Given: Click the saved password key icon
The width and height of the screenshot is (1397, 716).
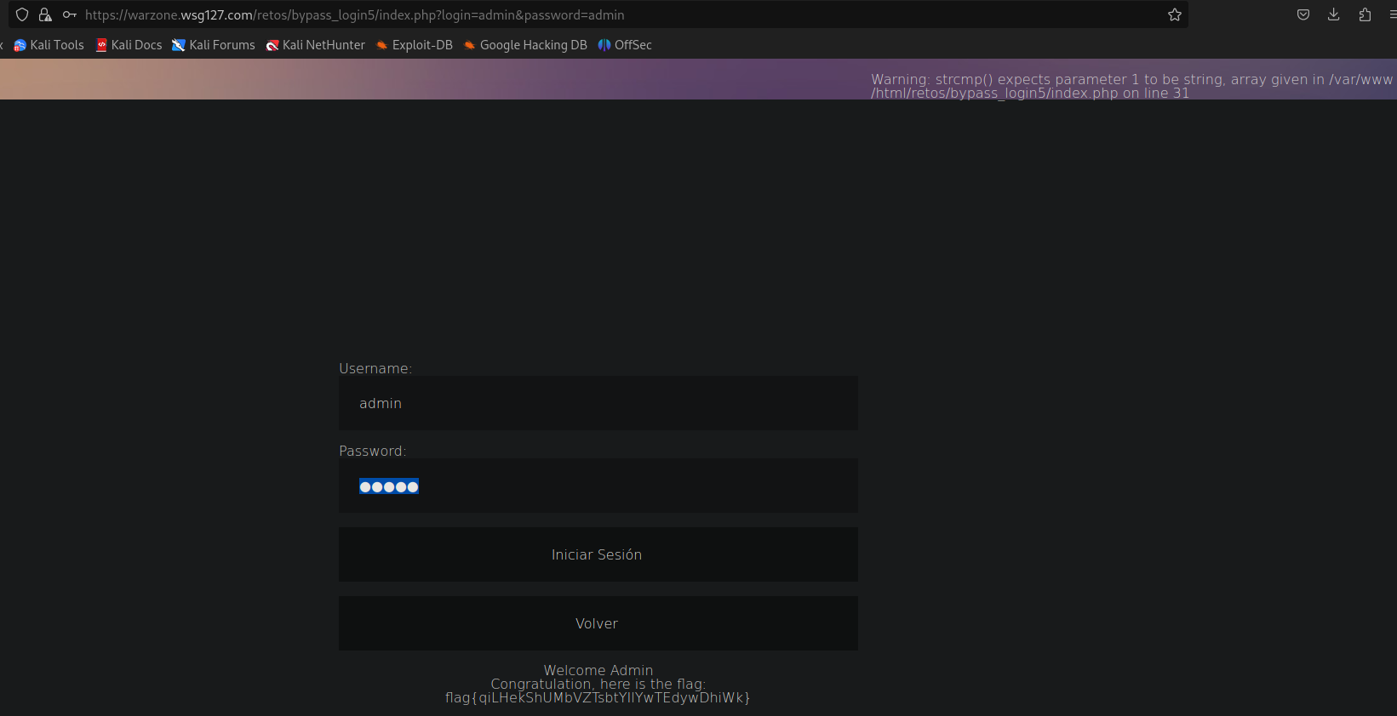Looking at the screenshot, I should pyautogui.click(x=70, y=14).
